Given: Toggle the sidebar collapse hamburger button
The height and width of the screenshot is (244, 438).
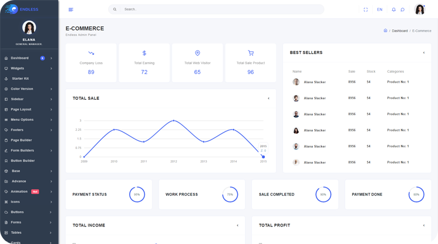Looking at the screenshot, I should coord(71,9).
